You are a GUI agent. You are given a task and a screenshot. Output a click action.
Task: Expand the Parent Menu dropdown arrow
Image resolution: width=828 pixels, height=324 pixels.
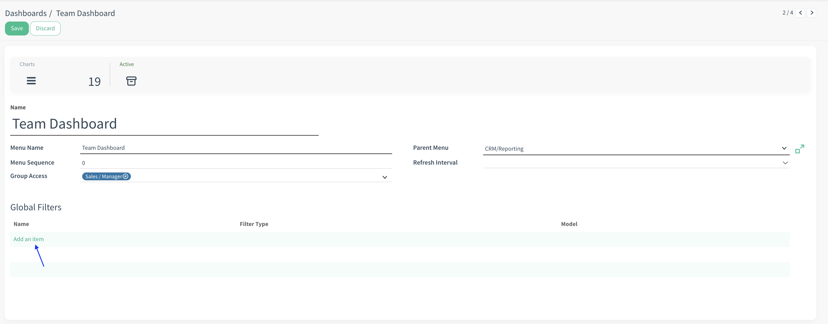(x=784, y=148)
